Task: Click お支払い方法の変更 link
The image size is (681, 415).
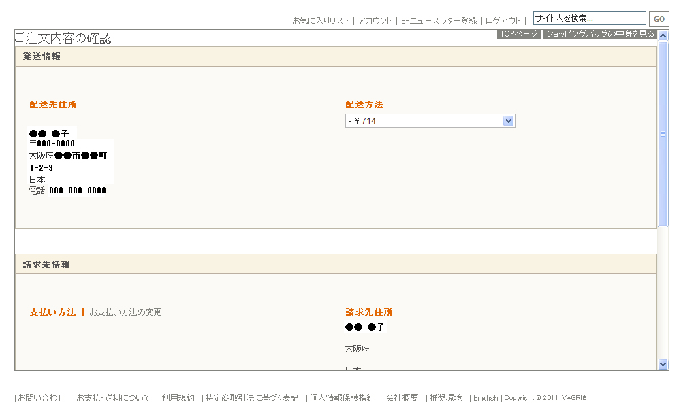Action: pyautogui.click(x=125, y=312)
